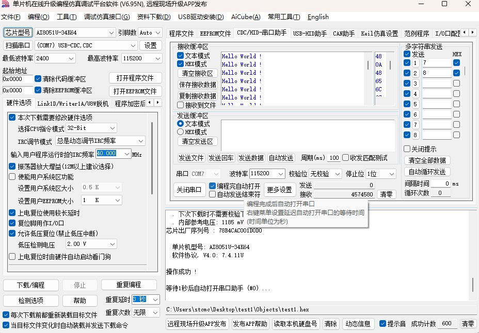Enable 使能用户系统区功能 checkbox
Image resolution: width=479 pixels, height=333 pixels.
[12, 177]
